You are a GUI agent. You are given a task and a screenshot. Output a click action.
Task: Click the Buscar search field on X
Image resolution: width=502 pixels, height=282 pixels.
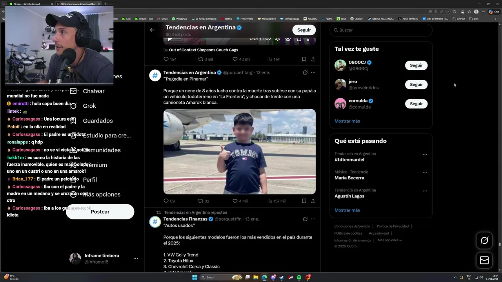pos(381,30)
